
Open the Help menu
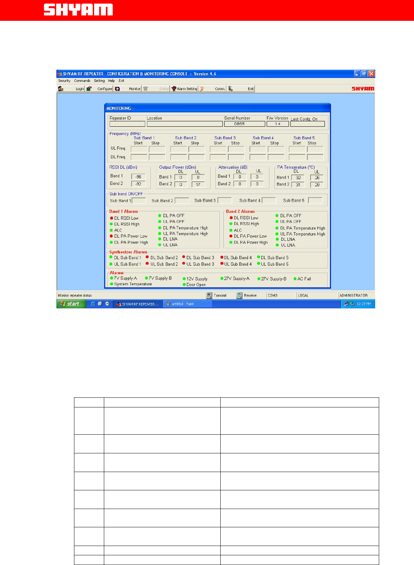(x=111, y=81)
